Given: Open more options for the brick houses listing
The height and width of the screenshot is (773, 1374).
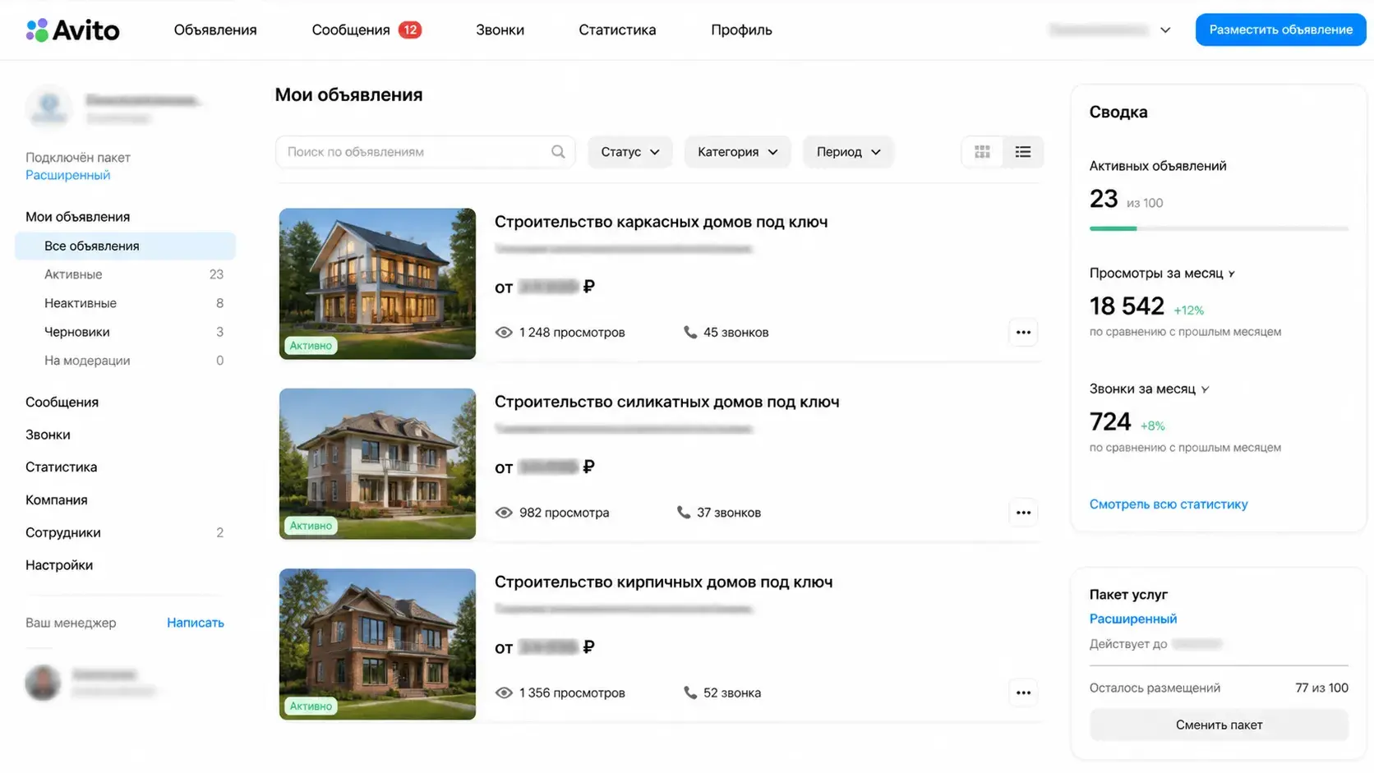Looking at the screenshot, I should [x=1023, y=692].
